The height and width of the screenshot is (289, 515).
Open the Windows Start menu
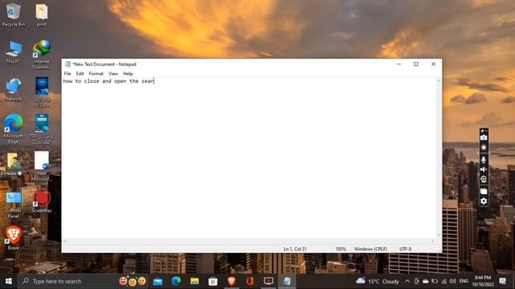click(9, 281)
